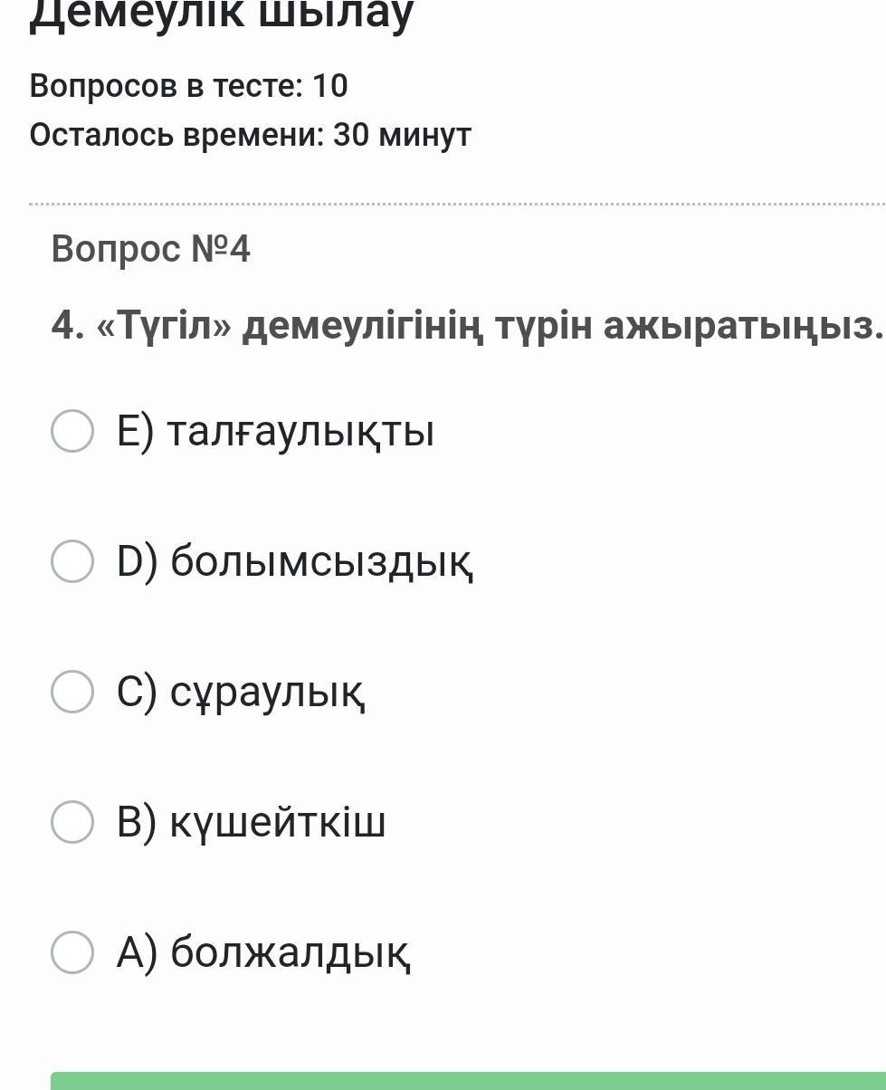Screen dimensions: 886x1090
Task: Click the 'Вопросов в тесте: 10' line
Action: 188,87
